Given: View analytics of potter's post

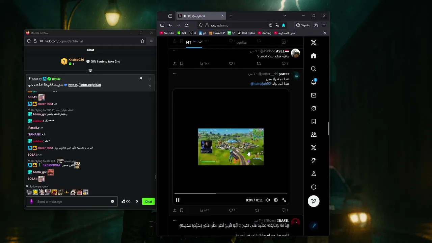Looking at the screenshot, I should tap(204, 210).
